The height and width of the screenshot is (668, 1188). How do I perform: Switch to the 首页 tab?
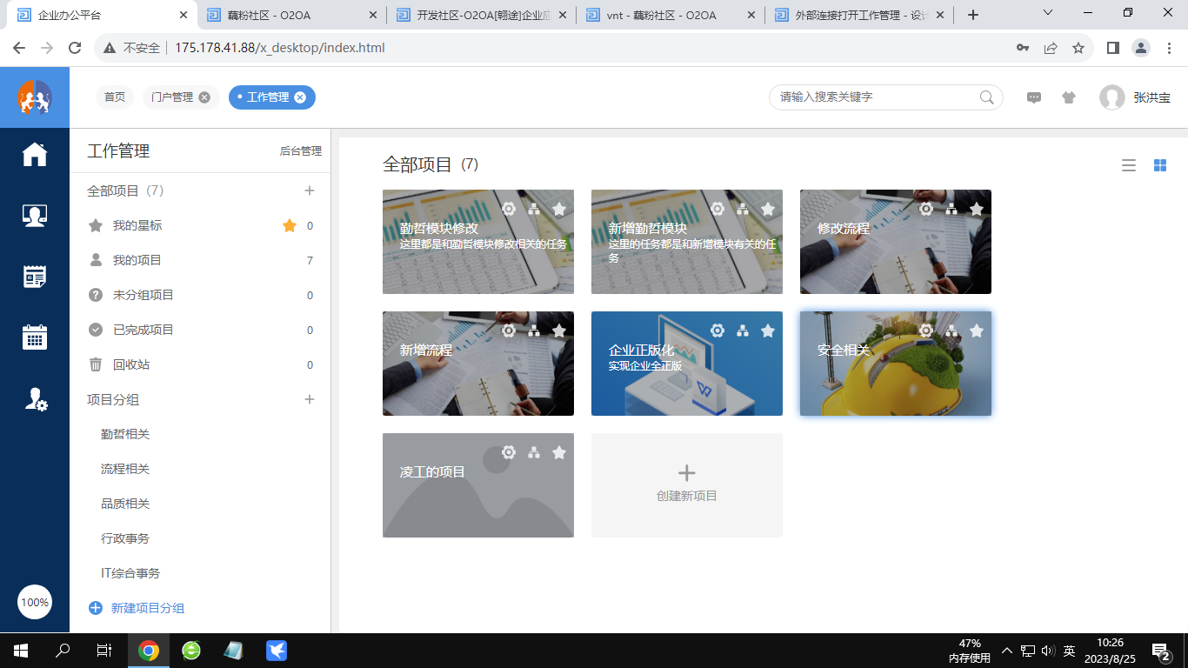(x=115, y=97)
